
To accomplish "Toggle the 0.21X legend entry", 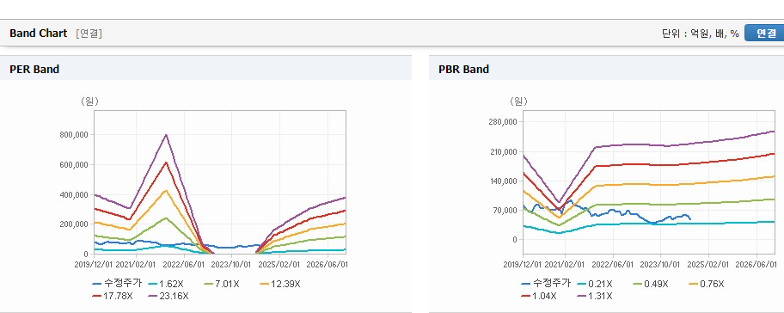I will (594, 284).
